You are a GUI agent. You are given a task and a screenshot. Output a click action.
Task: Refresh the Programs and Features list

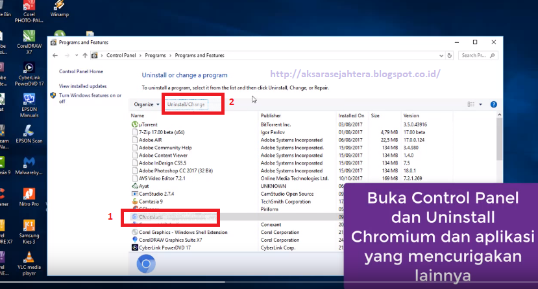pos(450,56)
